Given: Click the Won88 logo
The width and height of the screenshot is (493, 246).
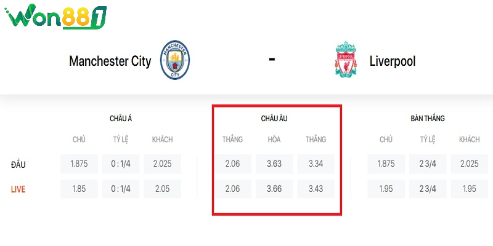Looking at the screenshot, I should click(57, 17).
